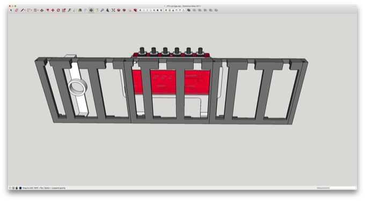The image size is (365, 201).
Task: Select the arrow Select tool
Action: click(x=11, y=10)
